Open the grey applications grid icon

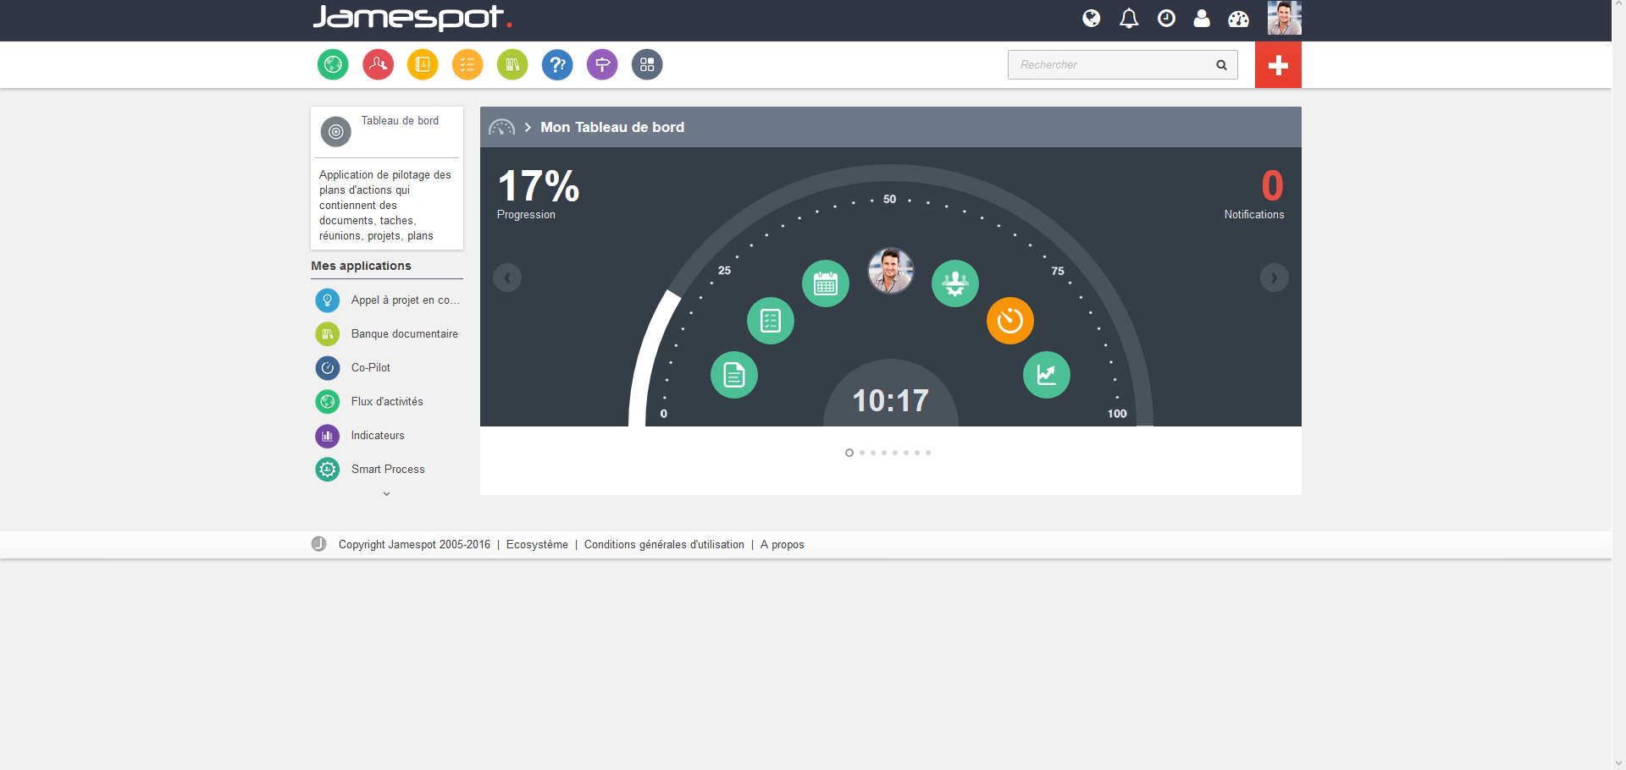click(x=647, y=64)
